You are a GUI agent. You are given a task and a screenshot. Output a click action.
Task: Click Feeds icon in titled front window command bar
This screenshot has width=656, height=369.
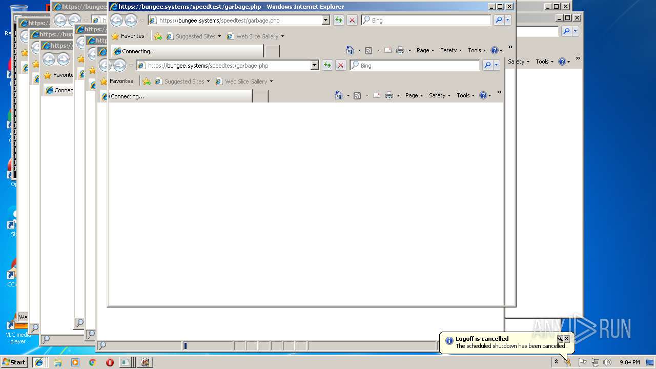coord(368,50)
